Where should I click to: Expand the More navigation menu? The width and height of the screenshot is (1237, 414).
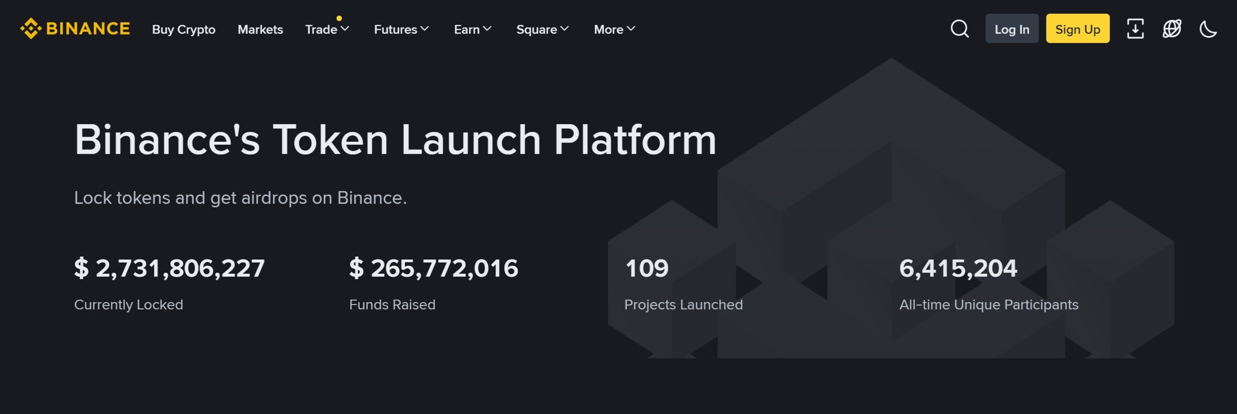[614, 29]
